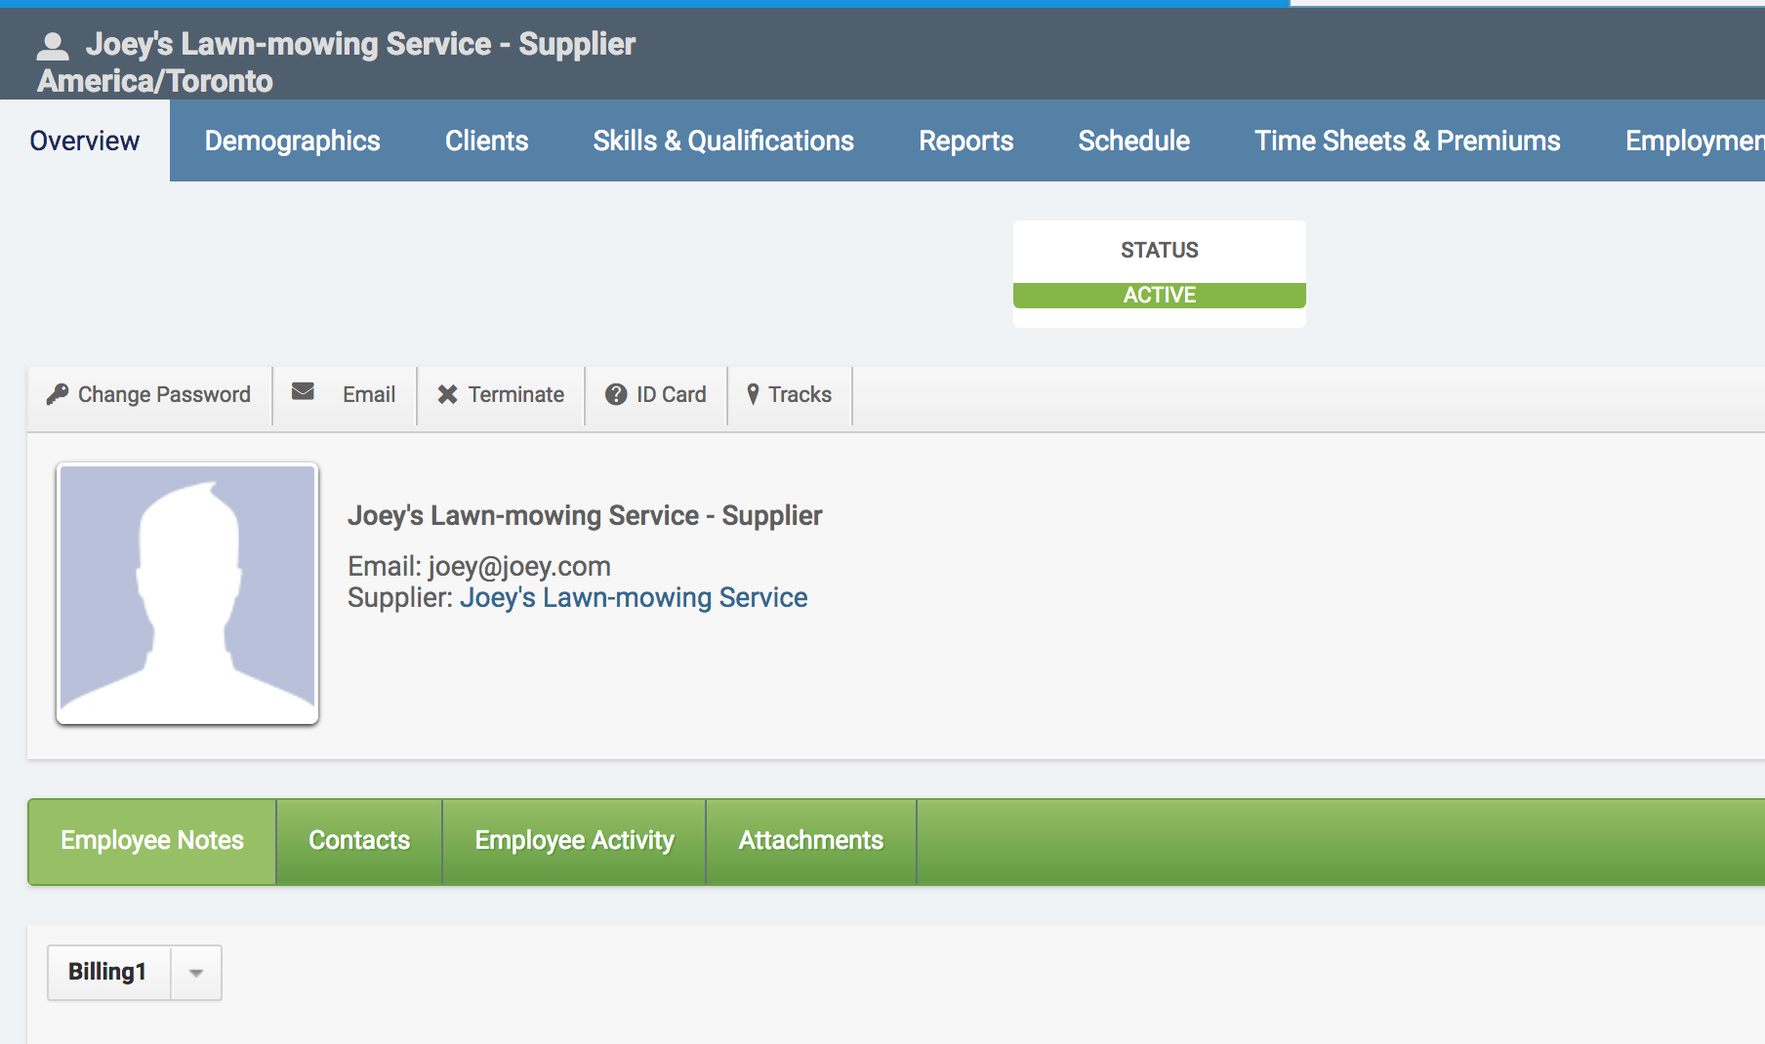Image resolution: width=1765 pixels, height=1044 pixels.
Task: Select the Billing1 button
Action: click(x=107, y=972)
